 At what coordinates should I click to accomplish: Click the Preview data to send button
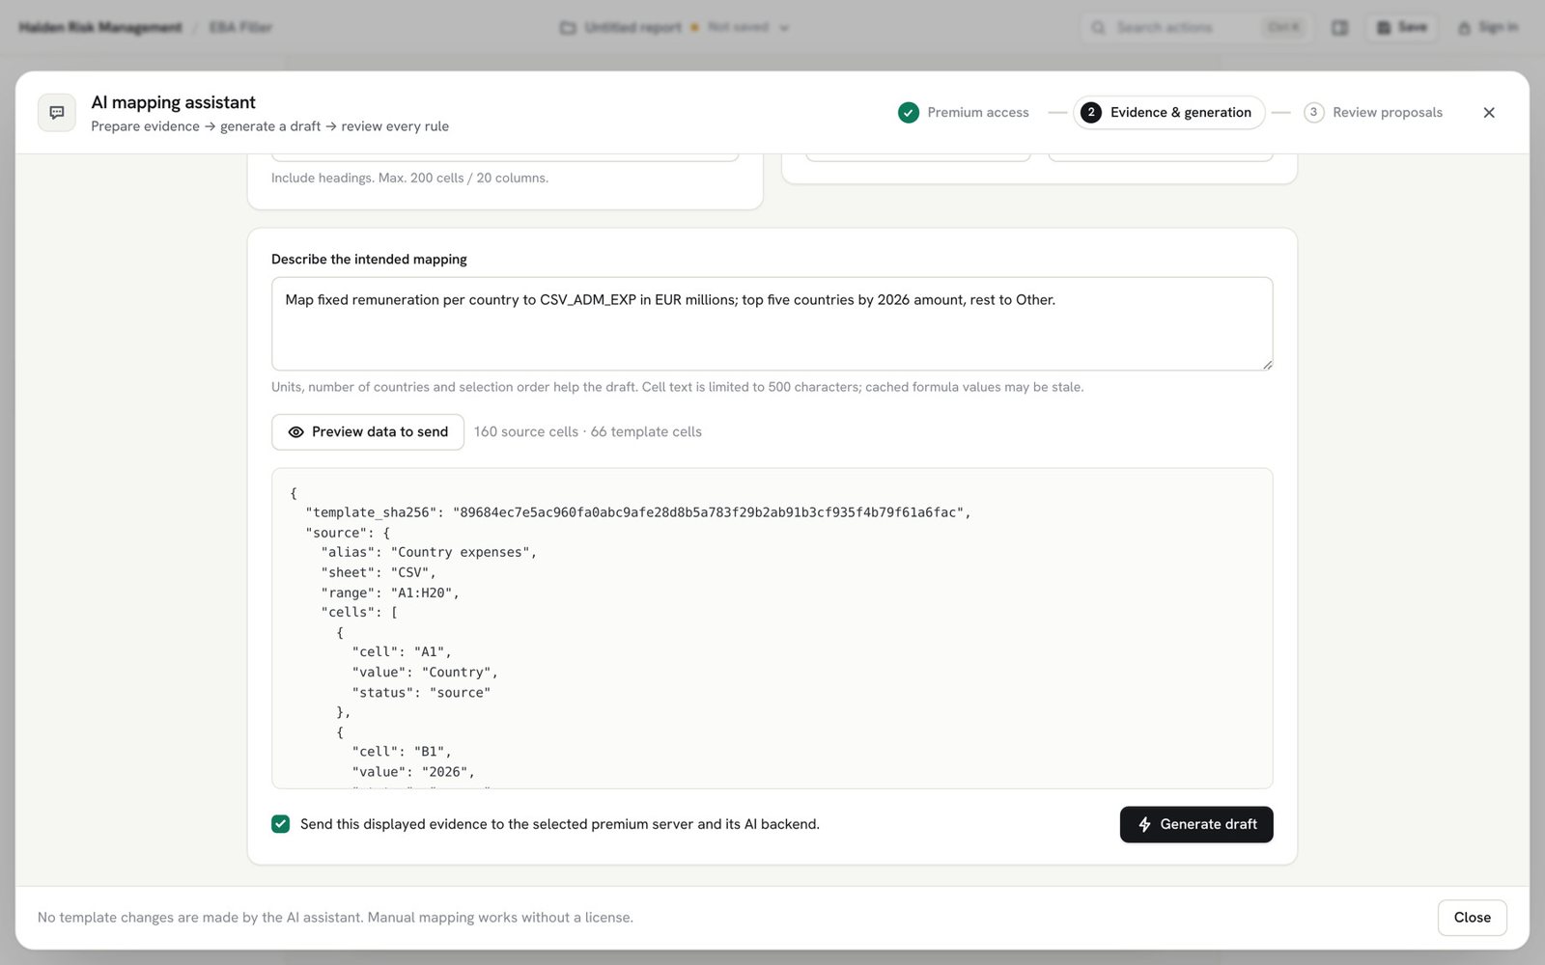tap(368, 432)
